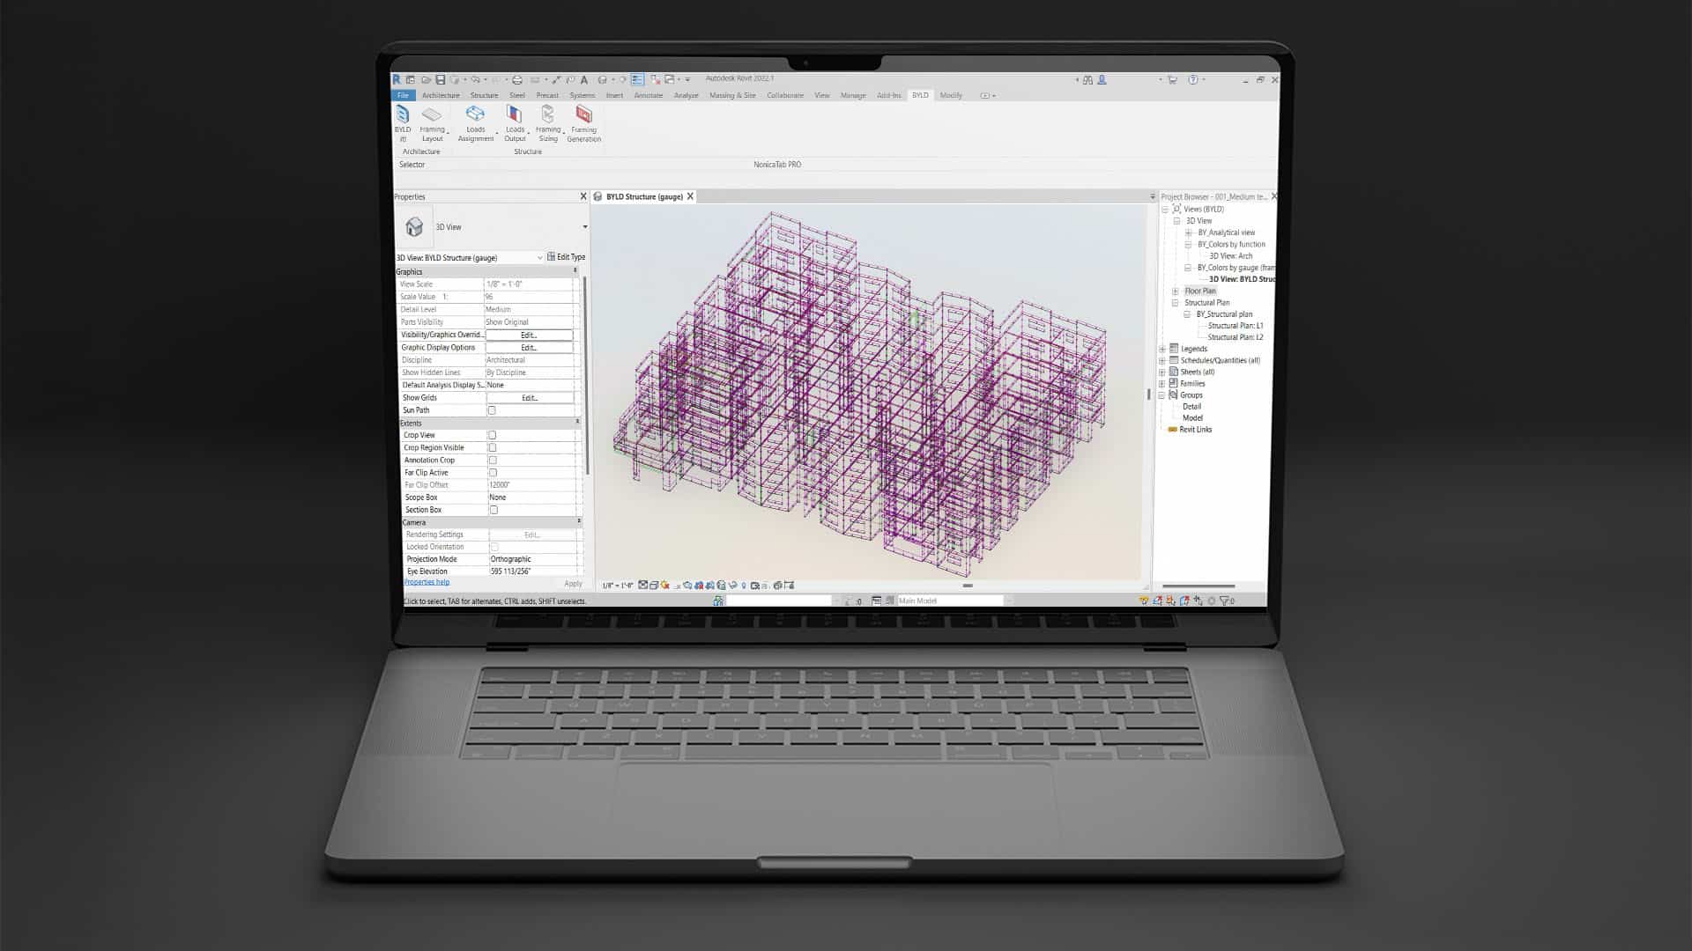Switch to the Structure ribbon tab

click(484, 95)
